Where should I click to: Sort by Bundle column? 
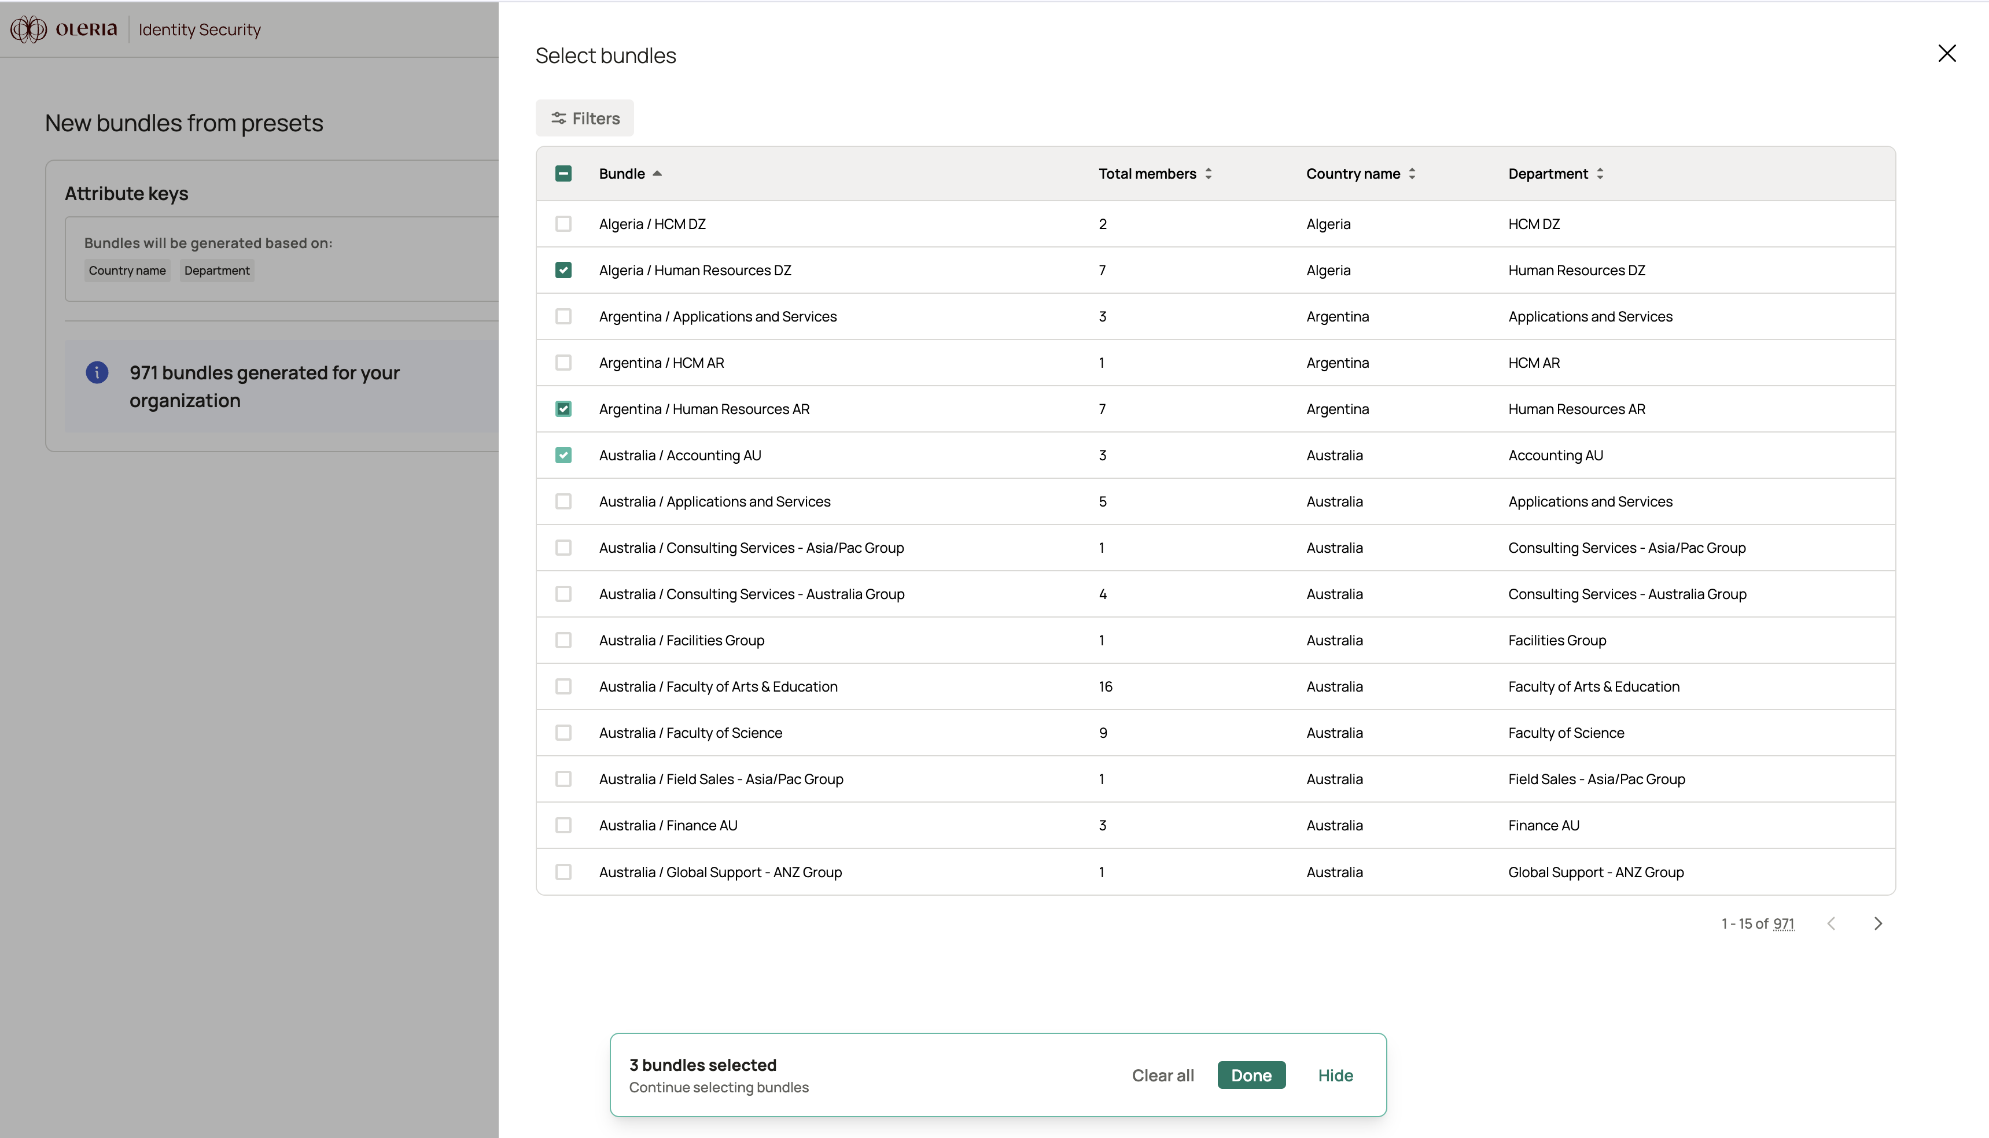click(630, 173)
